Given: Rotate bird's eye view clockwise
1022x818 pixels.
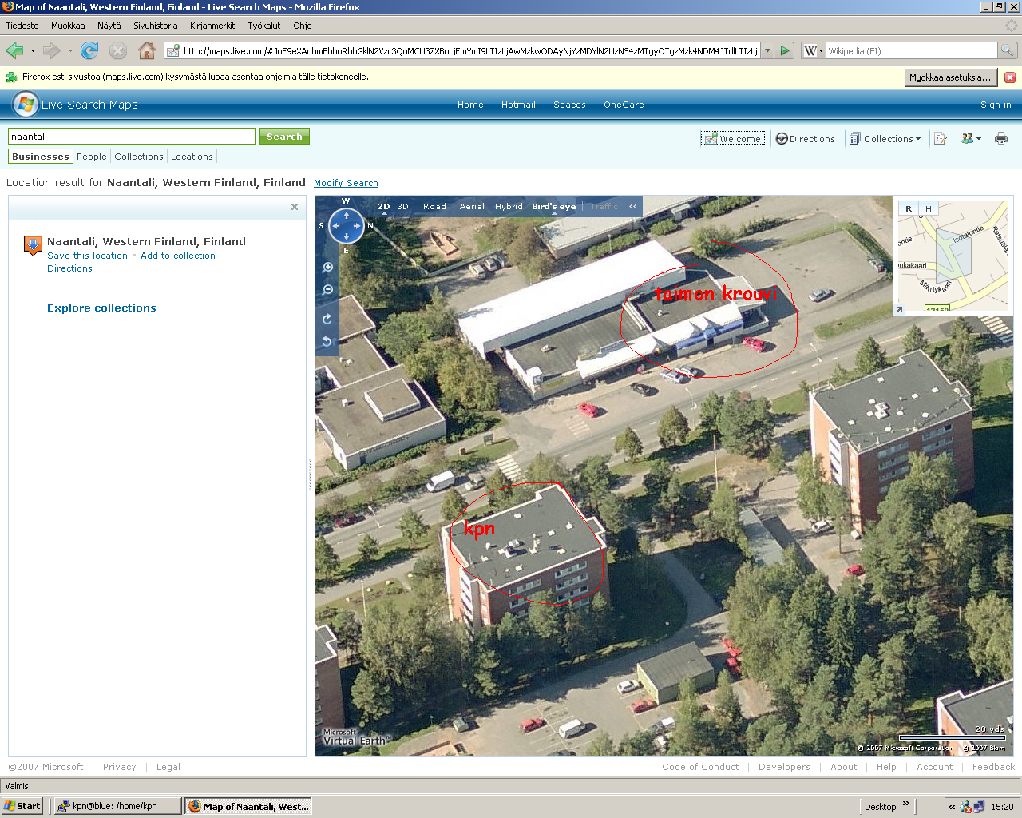Looking at the screenshot, I should [327, 319].
